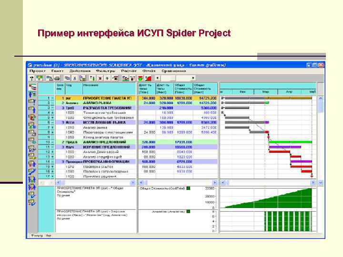Click right scroll arrow under the name columns
This screenshot has height=257, width=343.
click(x=132, y=182)
